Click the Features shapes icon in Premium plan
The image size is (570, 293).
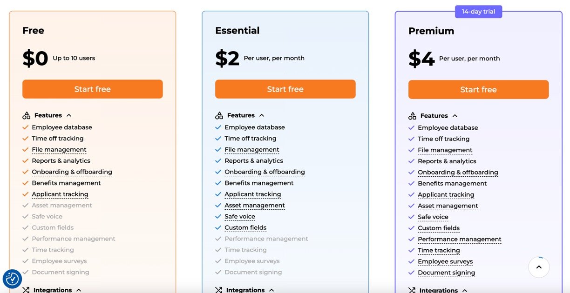pyautogui.click(x=412, y=116)
